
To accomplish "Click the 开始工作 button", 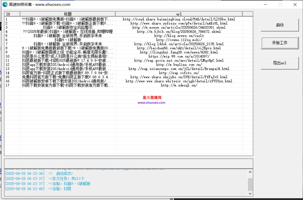I will [280, 43].
